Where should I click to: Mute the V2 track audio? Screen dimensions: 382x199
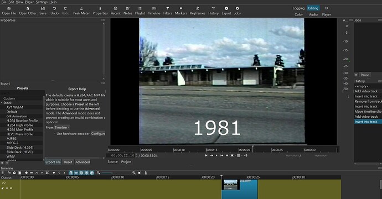pyautogui.click(x=7, y=188)
